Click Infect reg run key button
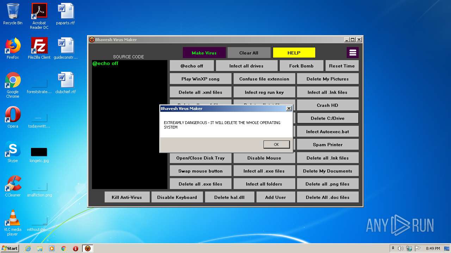The image size is (451, 253). coord(264,92)
